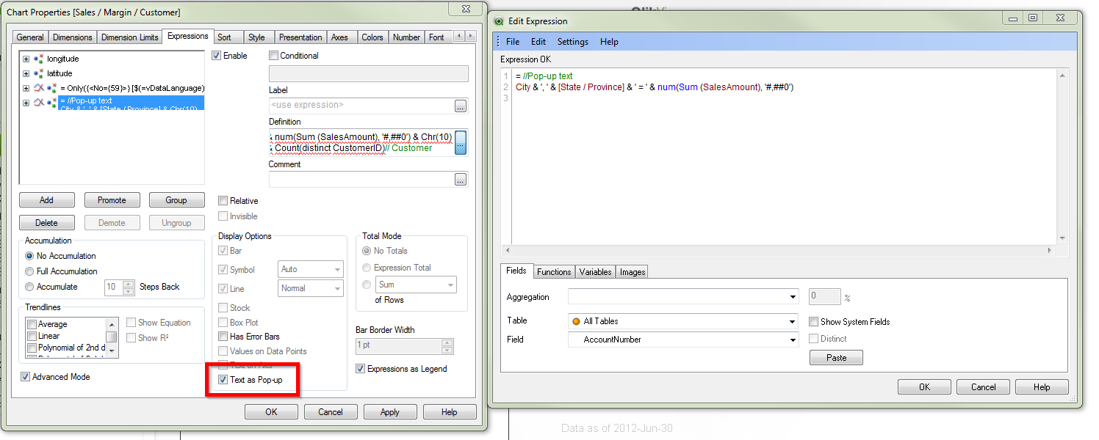The height and width of the screenshot is (440, 1099).
Task: Click the latitude expression icon
Action: [39, 73]
